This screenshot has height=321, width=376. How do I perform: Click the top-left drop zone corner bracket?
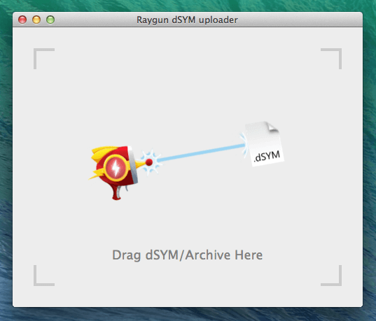coord(44,59)
